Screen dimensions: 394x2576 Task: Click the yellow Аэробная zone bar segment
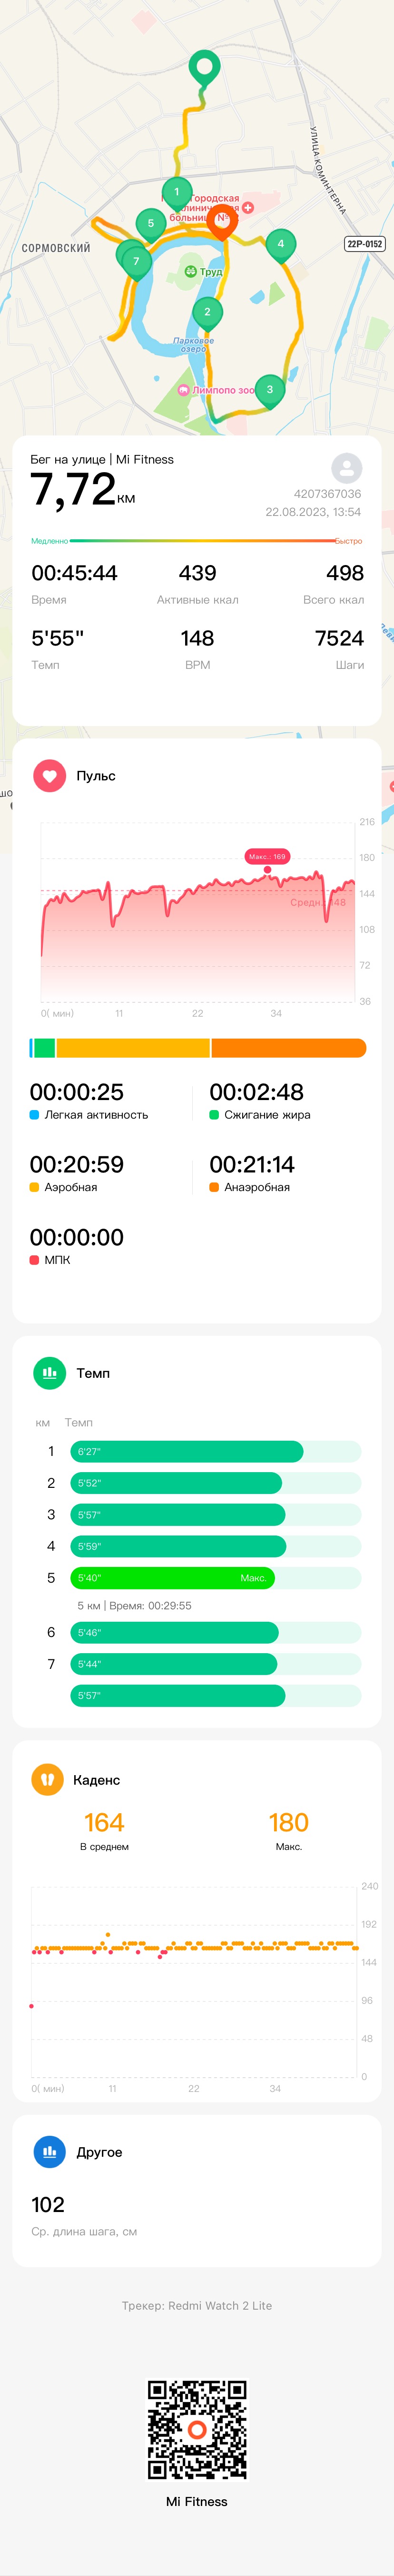click(x=133, y=1048)
